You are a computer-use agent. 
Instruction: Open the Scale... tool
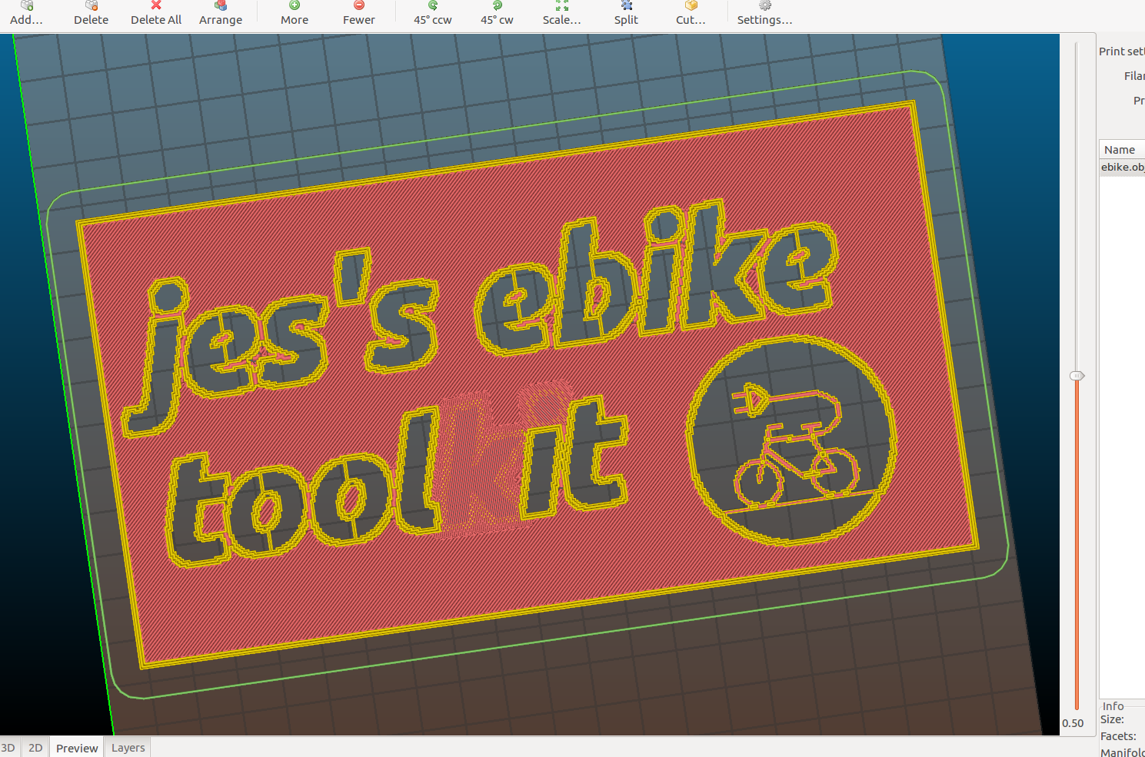pyautogui.click(x=562, y=12)
